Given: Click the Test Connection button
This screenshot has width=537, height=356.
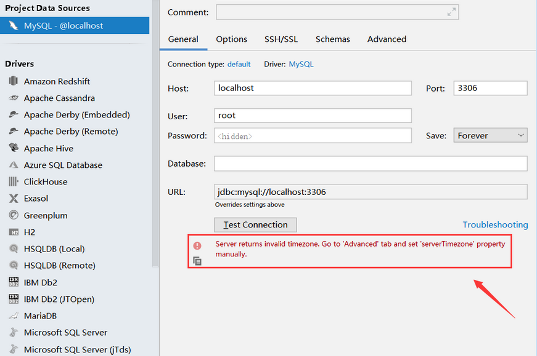Looking at the screenshot, I should (x=255, y=225).
